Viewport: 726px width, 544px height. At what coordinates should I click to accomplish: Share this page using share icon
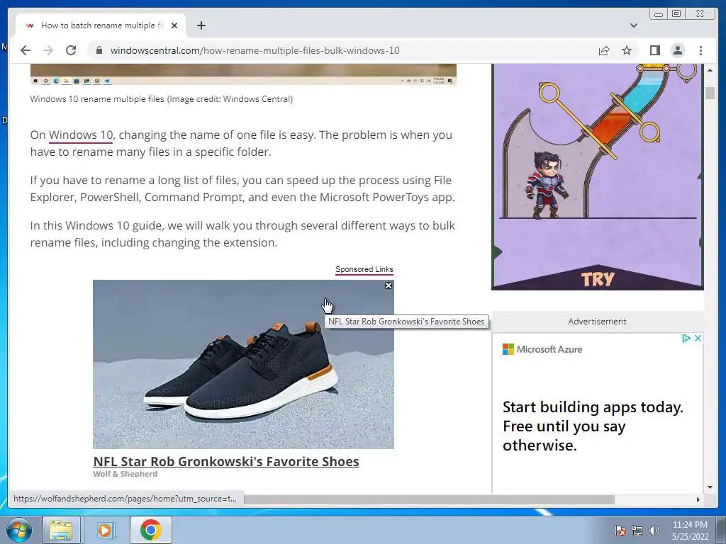604,50
